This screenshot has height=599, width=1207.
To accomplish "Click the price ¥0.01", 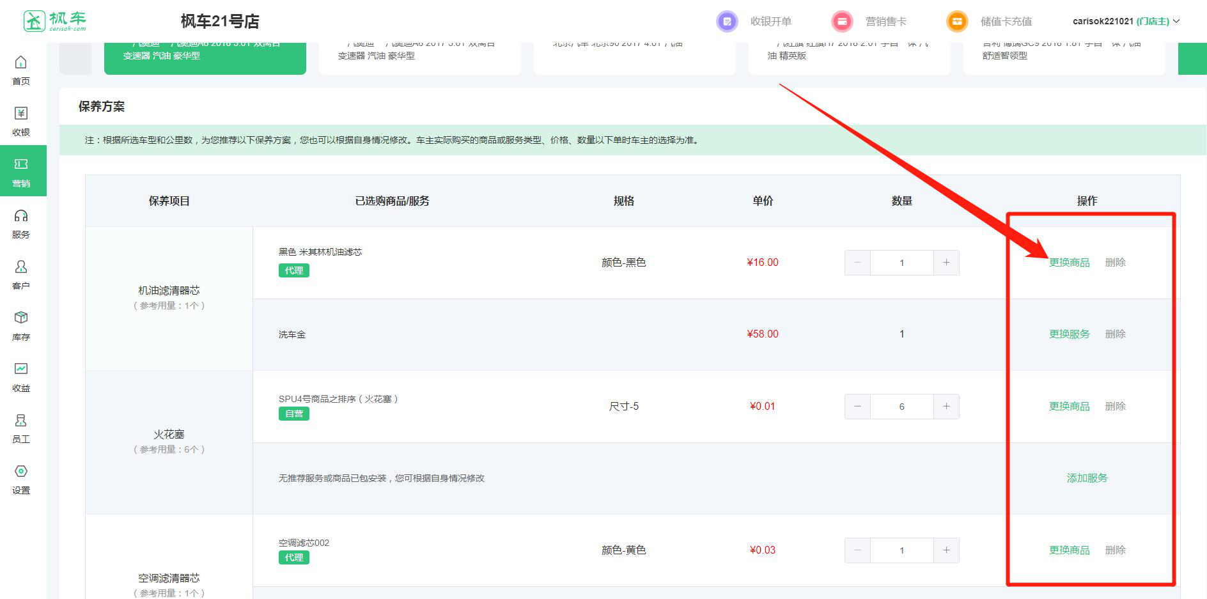I will tap(763, 407).
